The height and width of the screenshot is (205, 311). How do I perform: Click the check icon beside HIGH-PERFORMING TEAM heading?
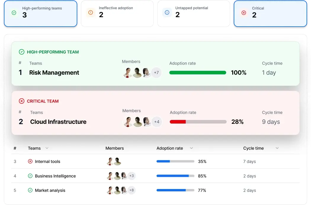(x=21, y=52)
